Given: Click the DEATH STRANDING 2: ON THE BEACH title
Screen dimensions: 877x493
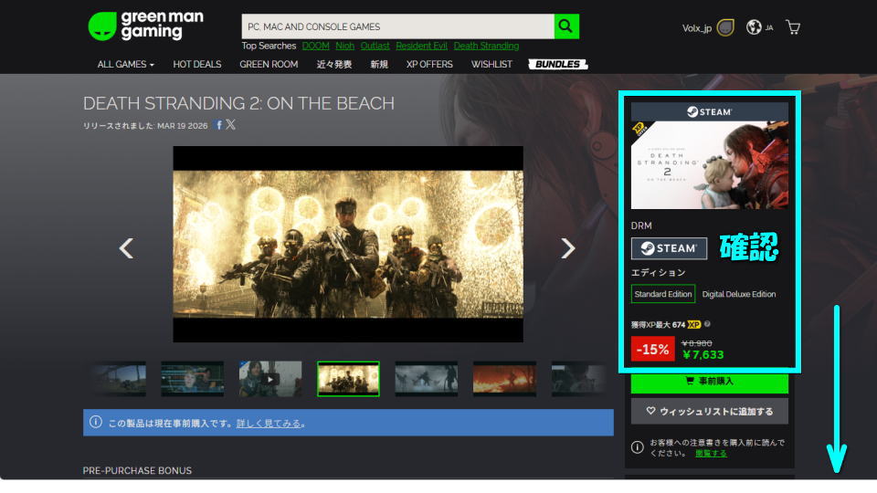Looking at the screenshot, I should tap(238, 103).
